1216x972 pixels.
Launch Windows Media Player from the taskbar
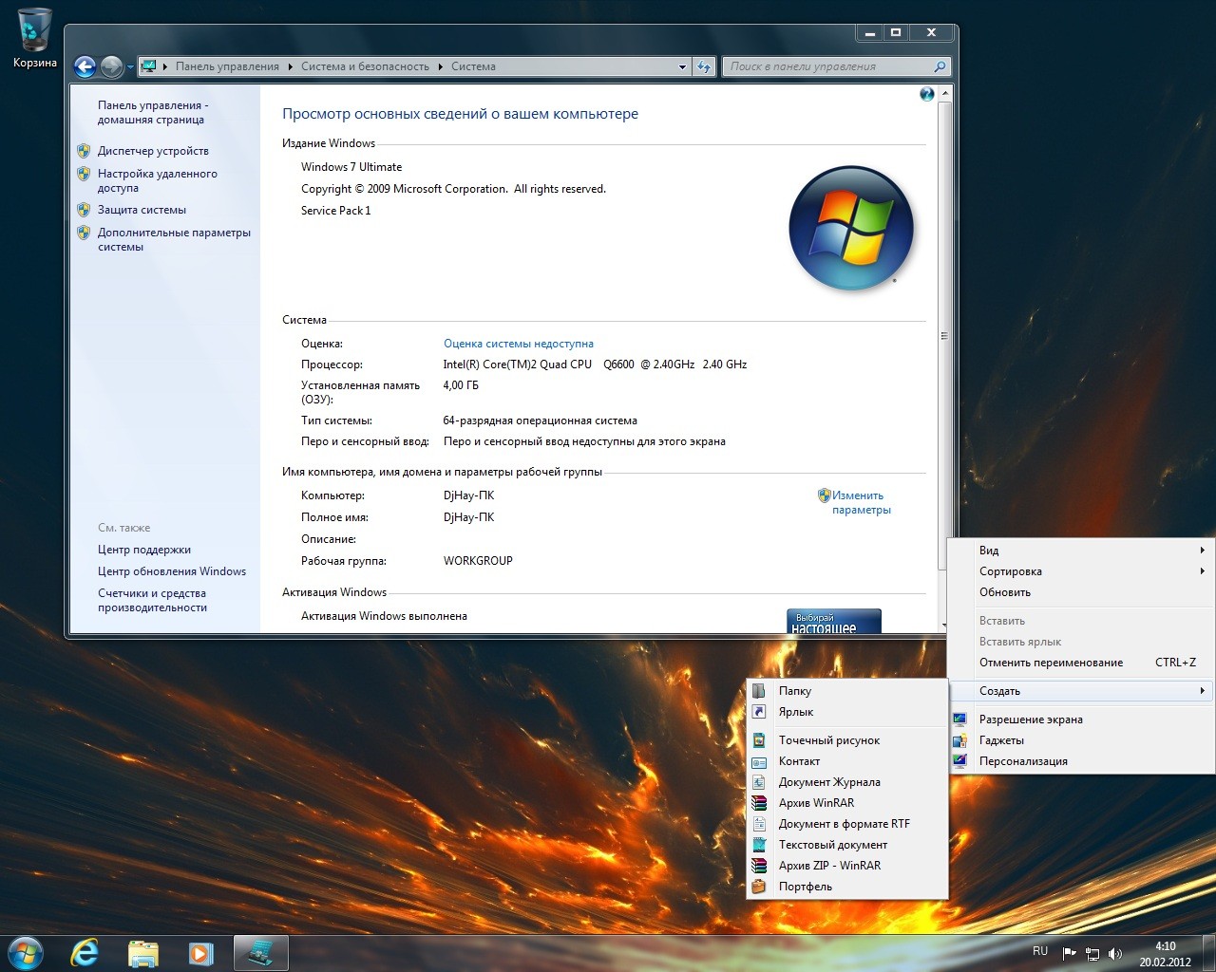click(201, 953)
